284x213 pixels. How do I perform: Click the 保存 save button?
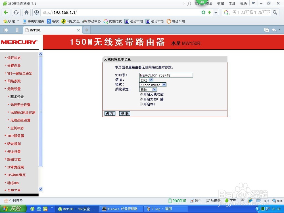pos(110,114)
